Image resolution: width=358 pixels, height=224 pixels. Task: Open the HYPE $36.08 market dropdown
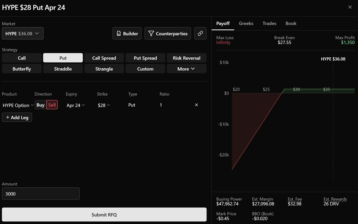point(23,33)
